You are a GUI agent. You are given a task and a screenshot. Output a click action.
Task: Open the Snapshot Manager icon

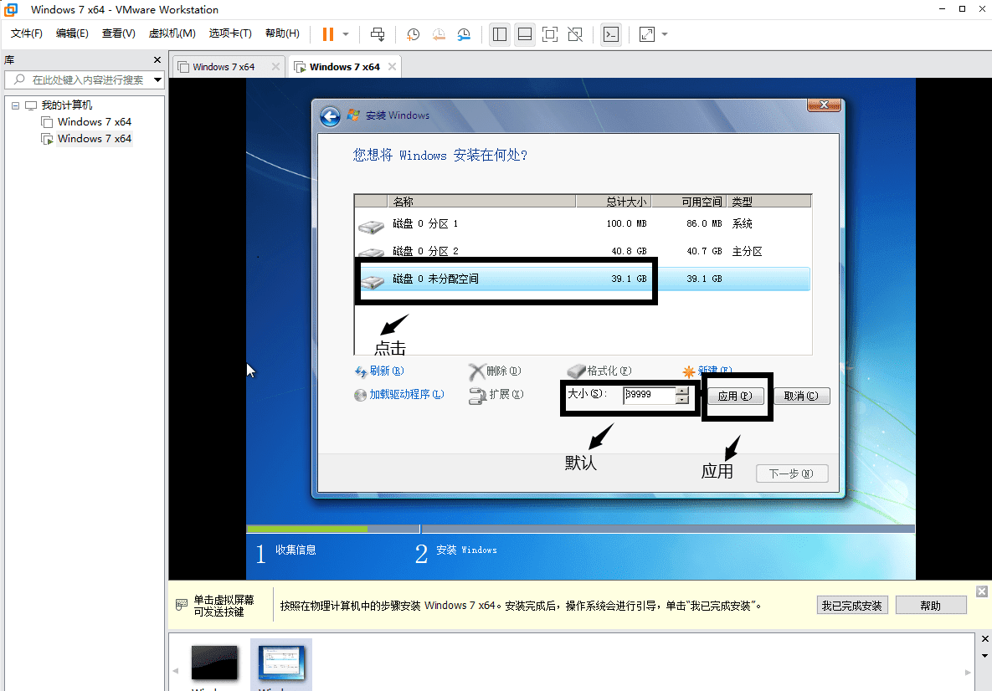464,34
